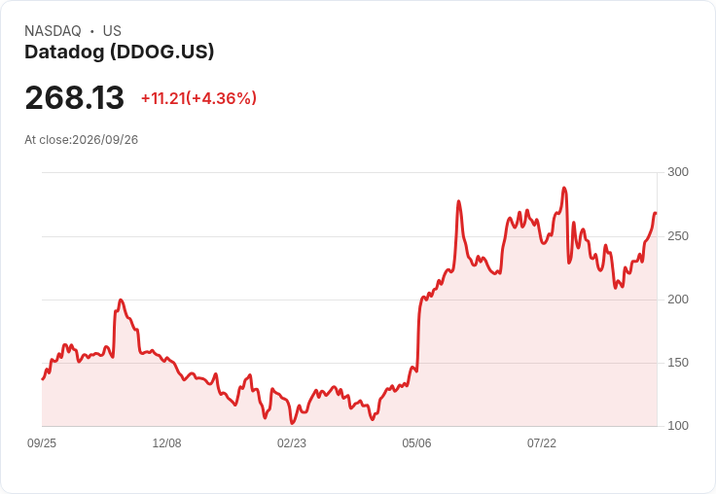Click the At close 2026/09/26 text

point(82,140)
